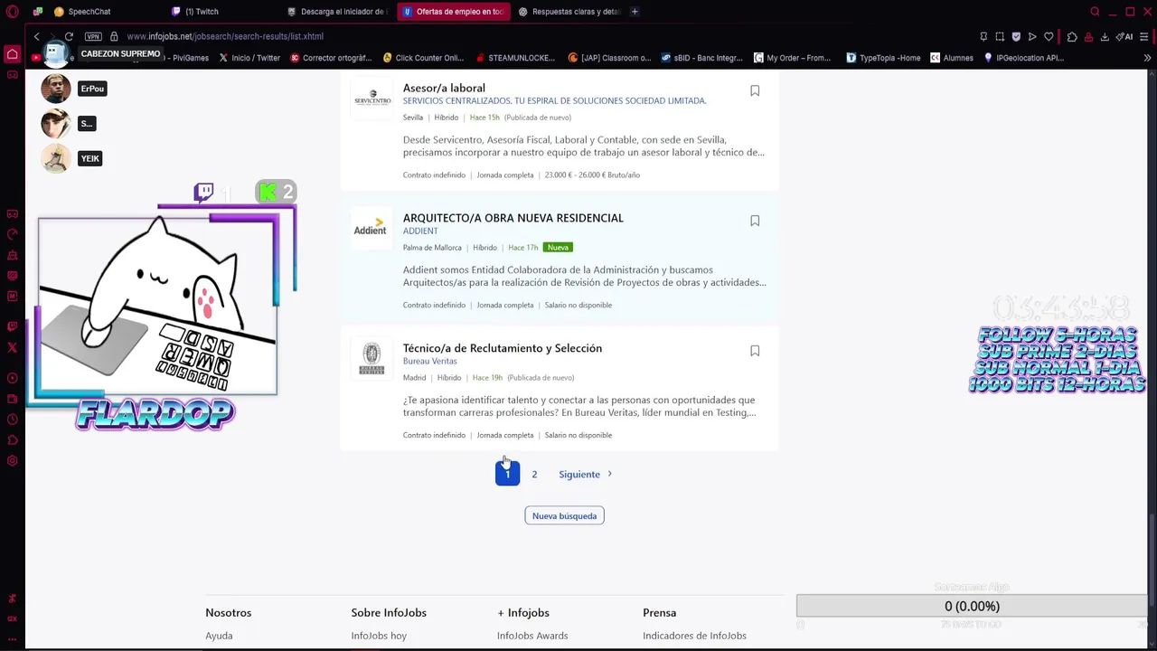This screenshot has height=651, width=1157.
Task: Open the InfoJobs Awards footer link
Action: point(532,636)
